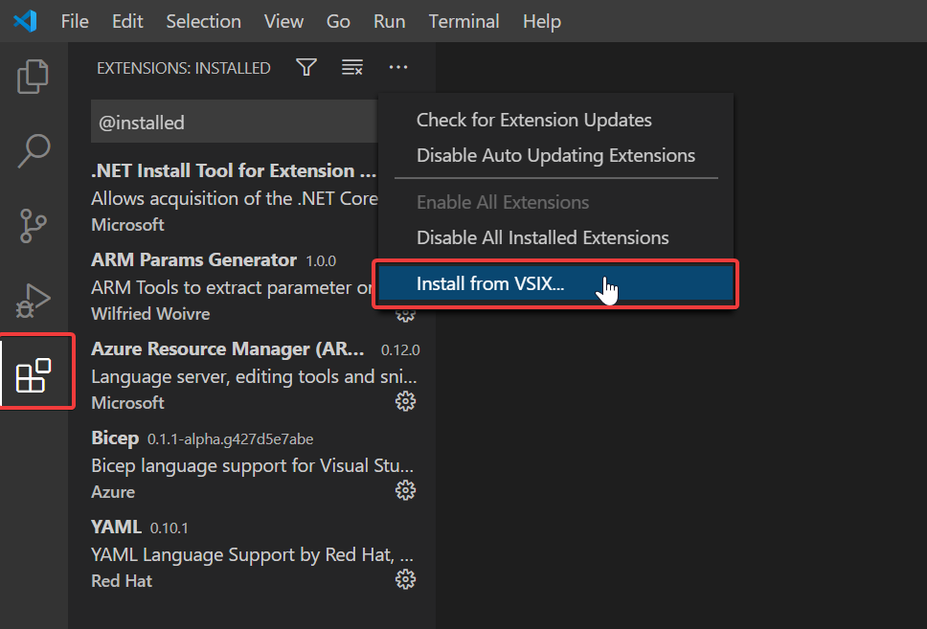Open the Source Control view
Screen dimensions: 927x629
(x=34, y=225)
